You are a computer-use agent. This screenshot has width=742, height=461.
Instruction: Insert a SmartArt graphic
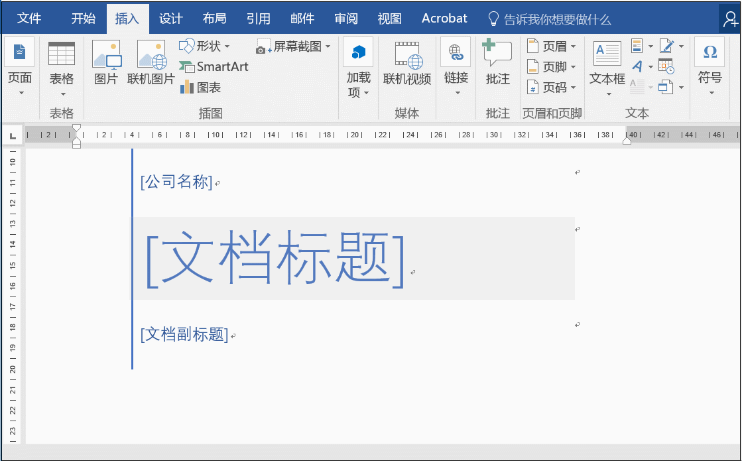[214, 67]
